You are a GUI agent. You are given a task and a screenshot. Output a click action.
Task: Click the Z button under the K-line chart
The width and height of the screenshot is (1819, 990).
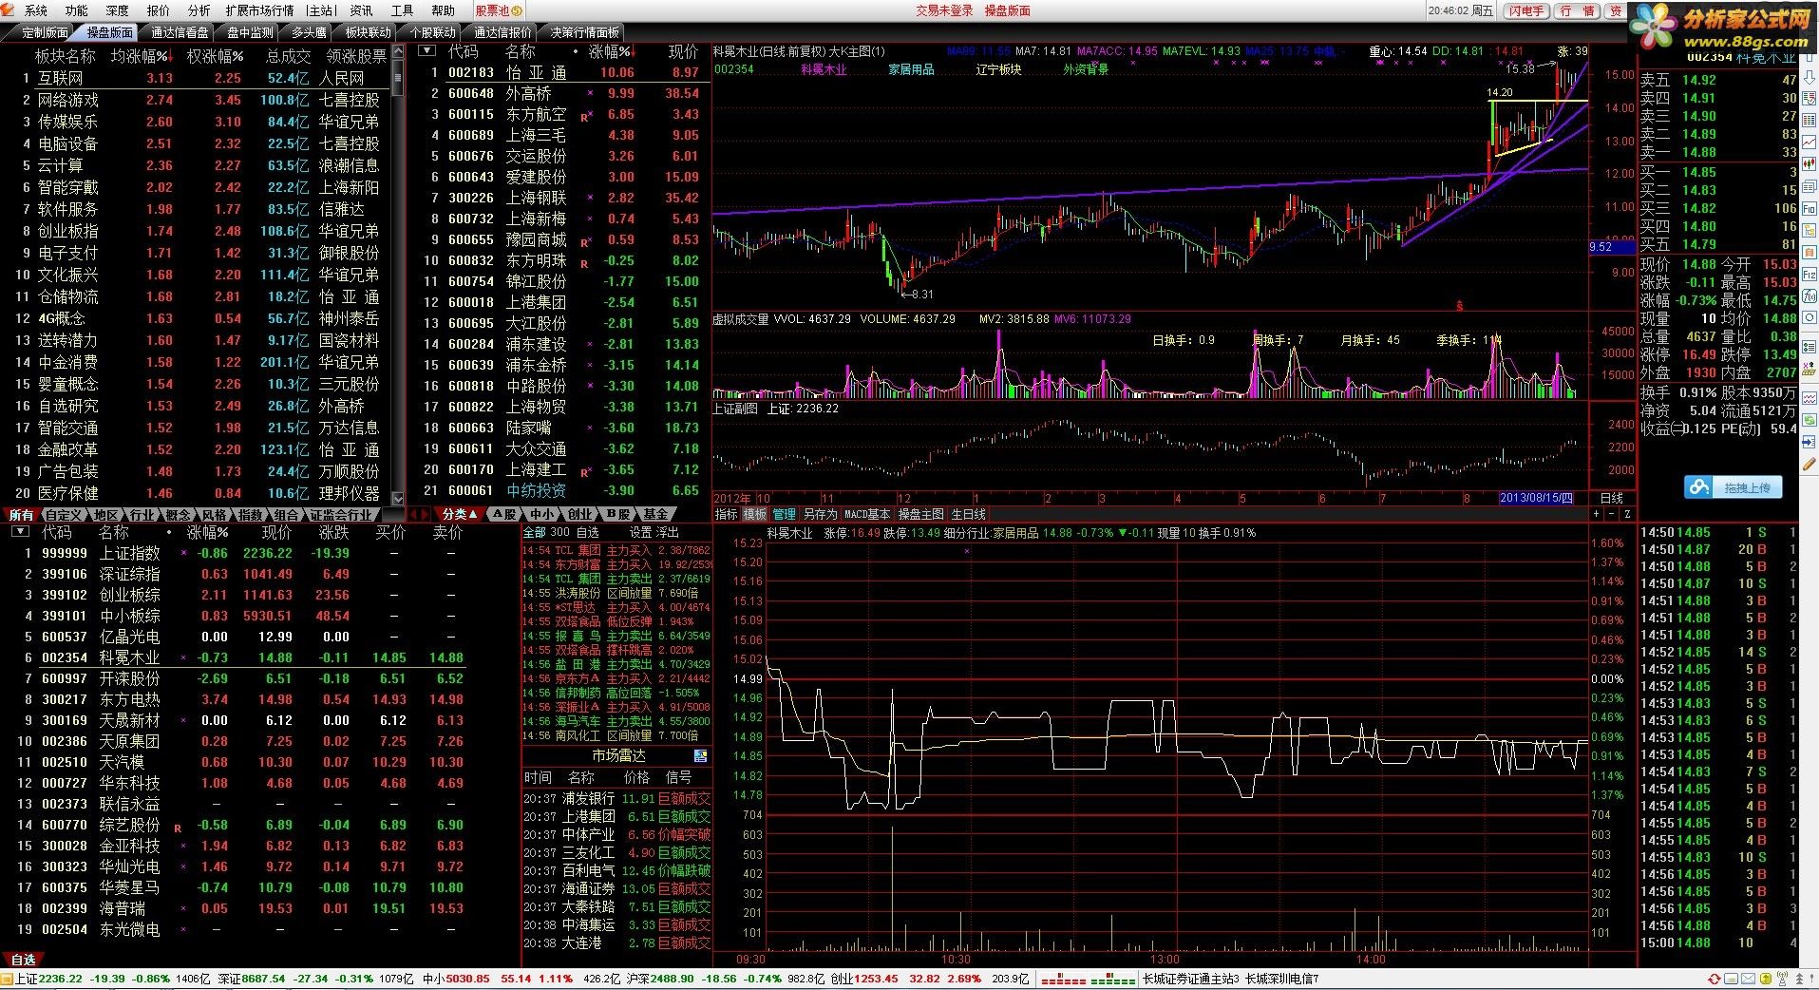(1627, 514)
